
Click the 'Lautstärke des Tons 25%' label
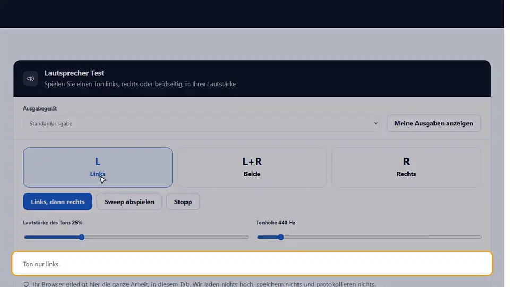(53, 223)
